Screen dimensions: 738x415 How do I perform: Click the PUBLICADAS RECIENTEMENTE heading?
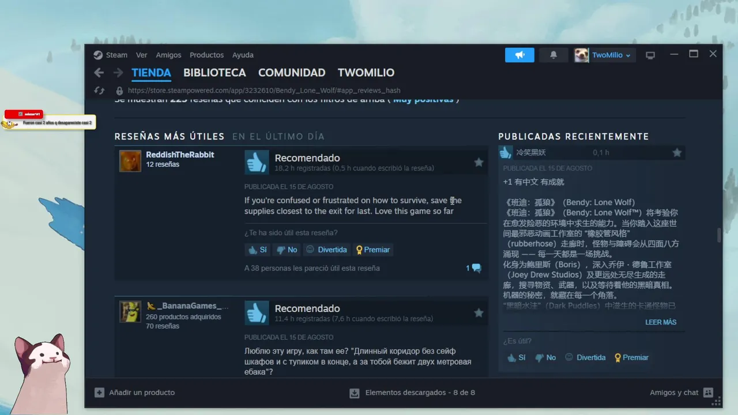pos(574,137)
